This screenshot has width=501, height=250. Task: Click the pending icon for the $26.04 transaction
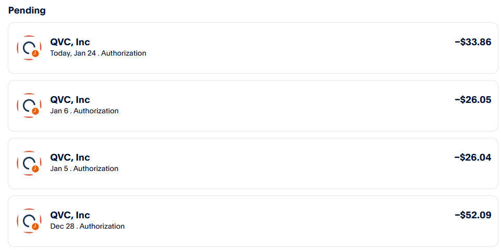tap(29, 163)
